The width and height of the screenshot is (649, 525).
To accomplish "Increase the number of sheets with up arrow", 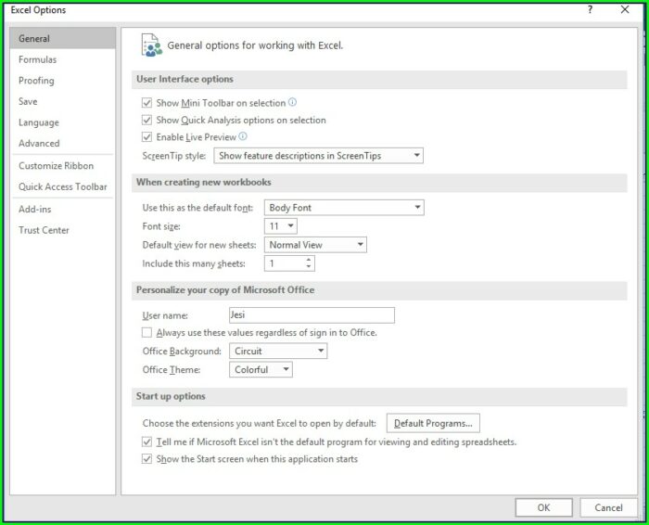I will click(309, 260).
